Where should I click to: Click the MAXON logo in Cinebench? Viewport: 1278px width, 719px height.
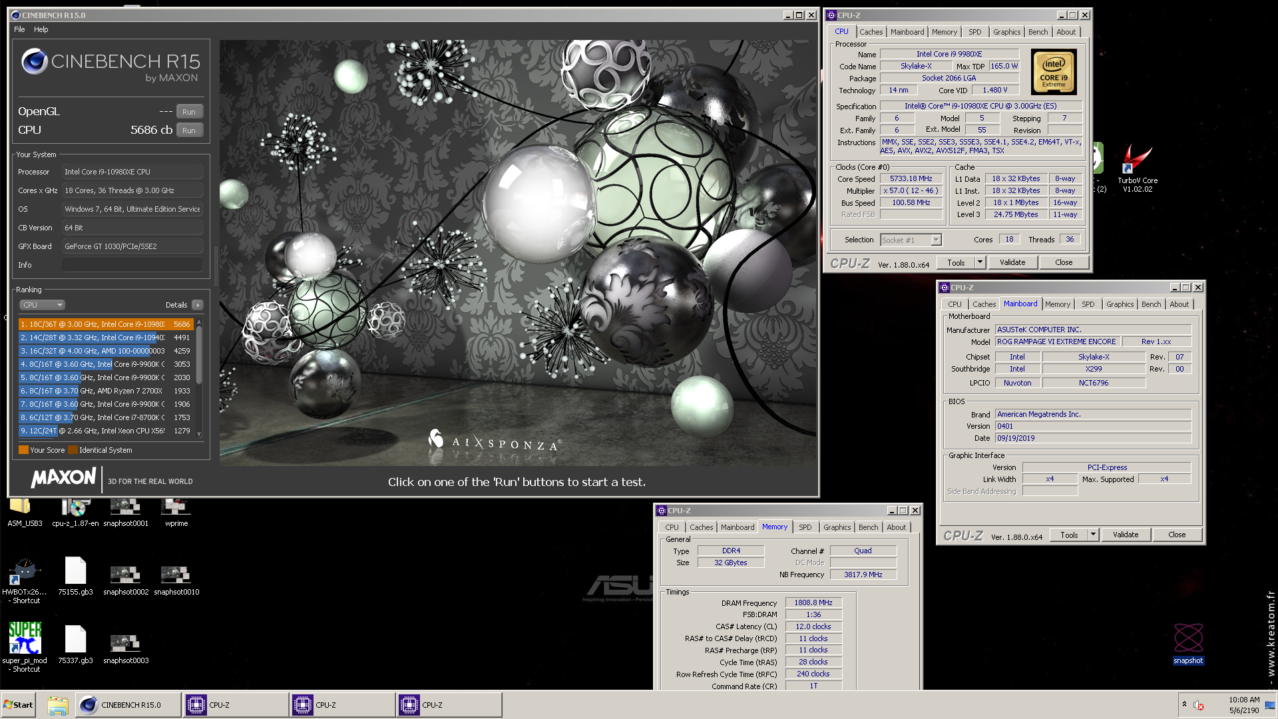pos(64,478)
